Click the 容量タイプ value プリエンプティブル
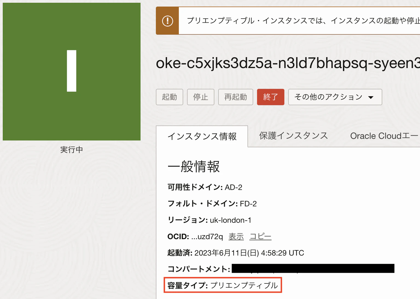420x299 pixels. tap(244, 285)
